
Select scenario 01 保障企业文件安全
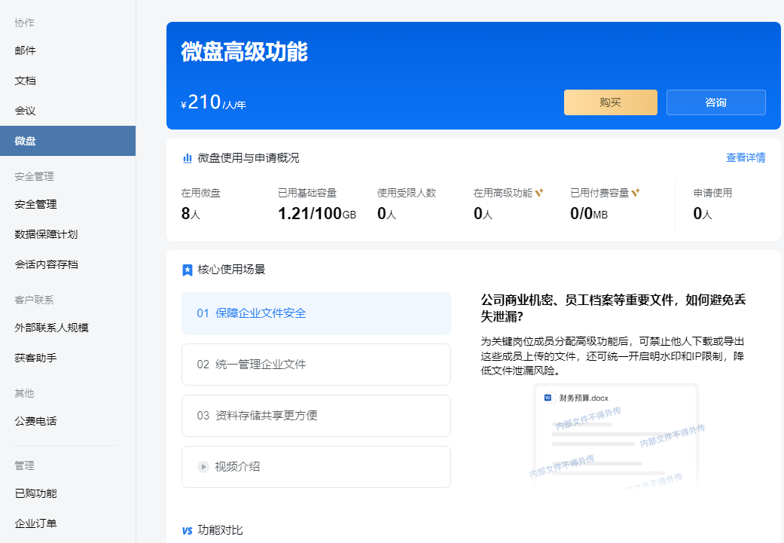click(316, 313)
